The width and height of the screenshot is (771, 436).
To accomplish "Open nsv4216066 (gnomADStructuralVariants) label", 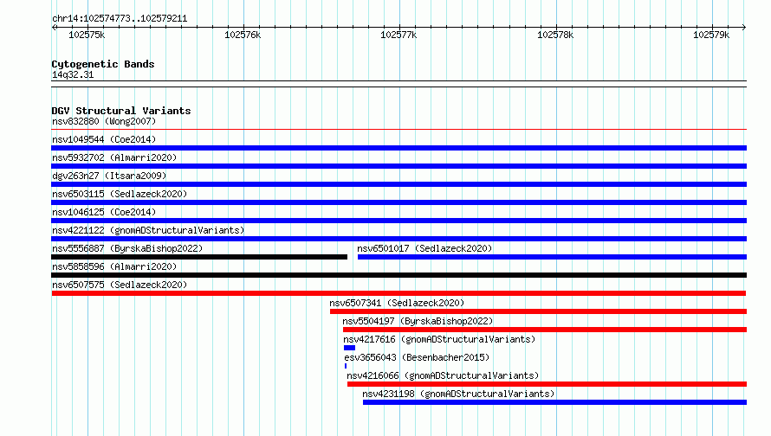I will [443, 375].
